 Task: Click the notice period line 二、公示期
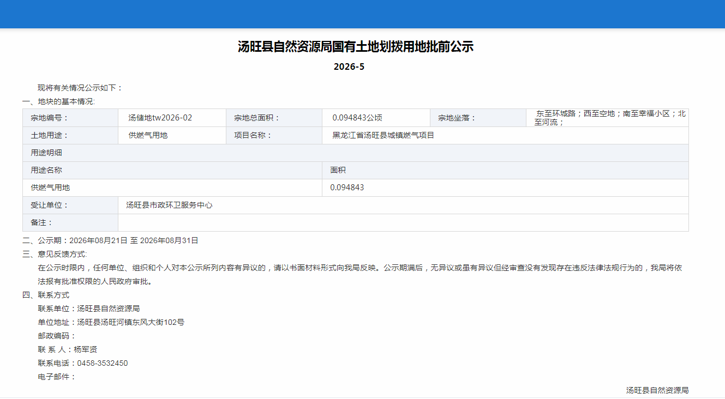tap(110, 240)
